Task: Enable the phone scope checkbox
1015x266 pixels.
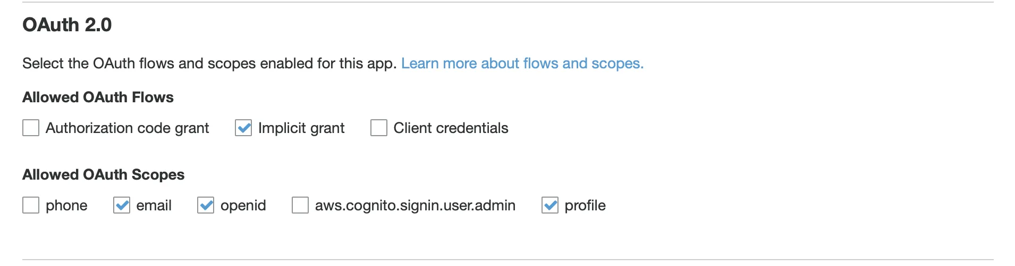Action: click(x=31, y=205)
